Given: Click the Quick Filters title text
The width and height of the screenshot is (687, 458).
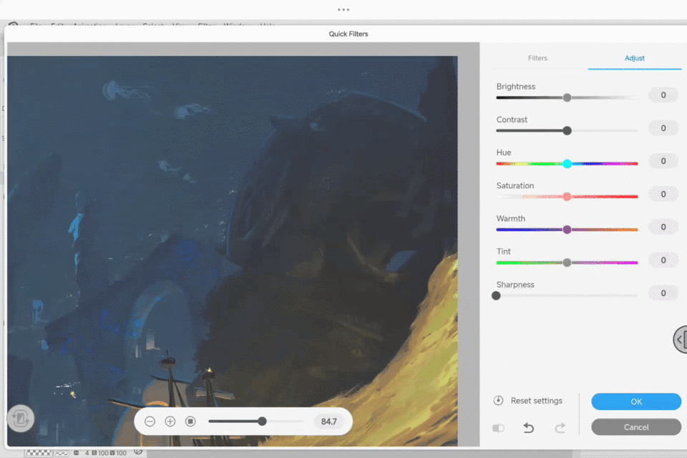Looking at the screenshot, I should (349, 34).
